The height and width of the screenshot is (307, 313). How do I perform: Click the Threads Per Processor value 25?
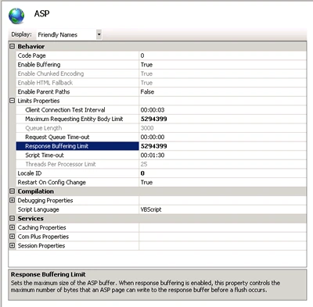[144, 164]
